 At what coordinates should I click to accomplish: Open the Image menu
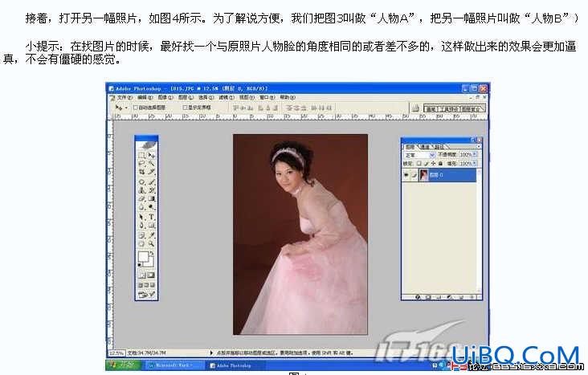[165, 97]
